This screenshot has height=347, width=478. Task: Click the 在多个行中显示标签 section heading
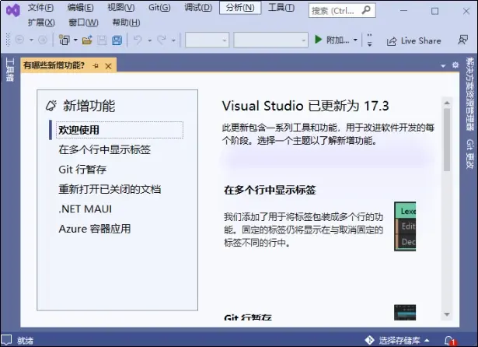270,190
